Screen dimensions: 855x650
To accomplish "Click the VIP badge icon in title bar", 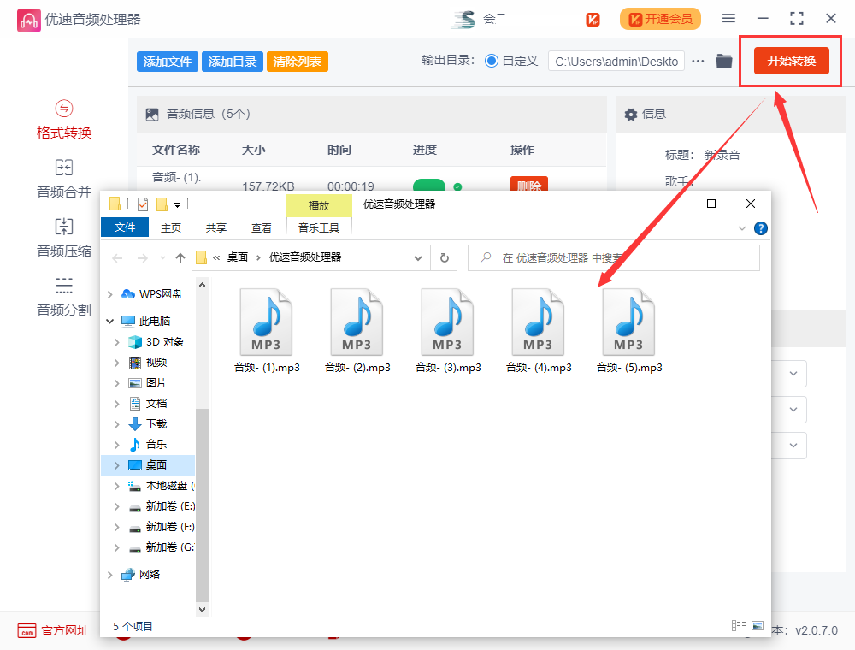I will pyautogui.click(x=593, y=19).
